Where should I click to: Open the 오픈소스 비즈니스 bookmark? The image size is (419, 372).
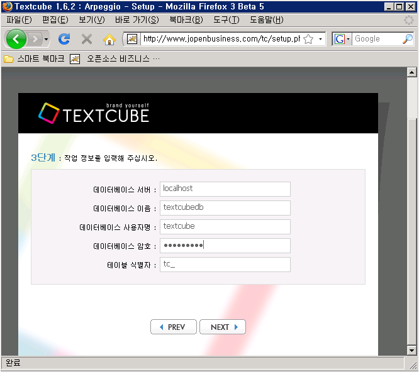pyautogui.click(x=115, y=58)
